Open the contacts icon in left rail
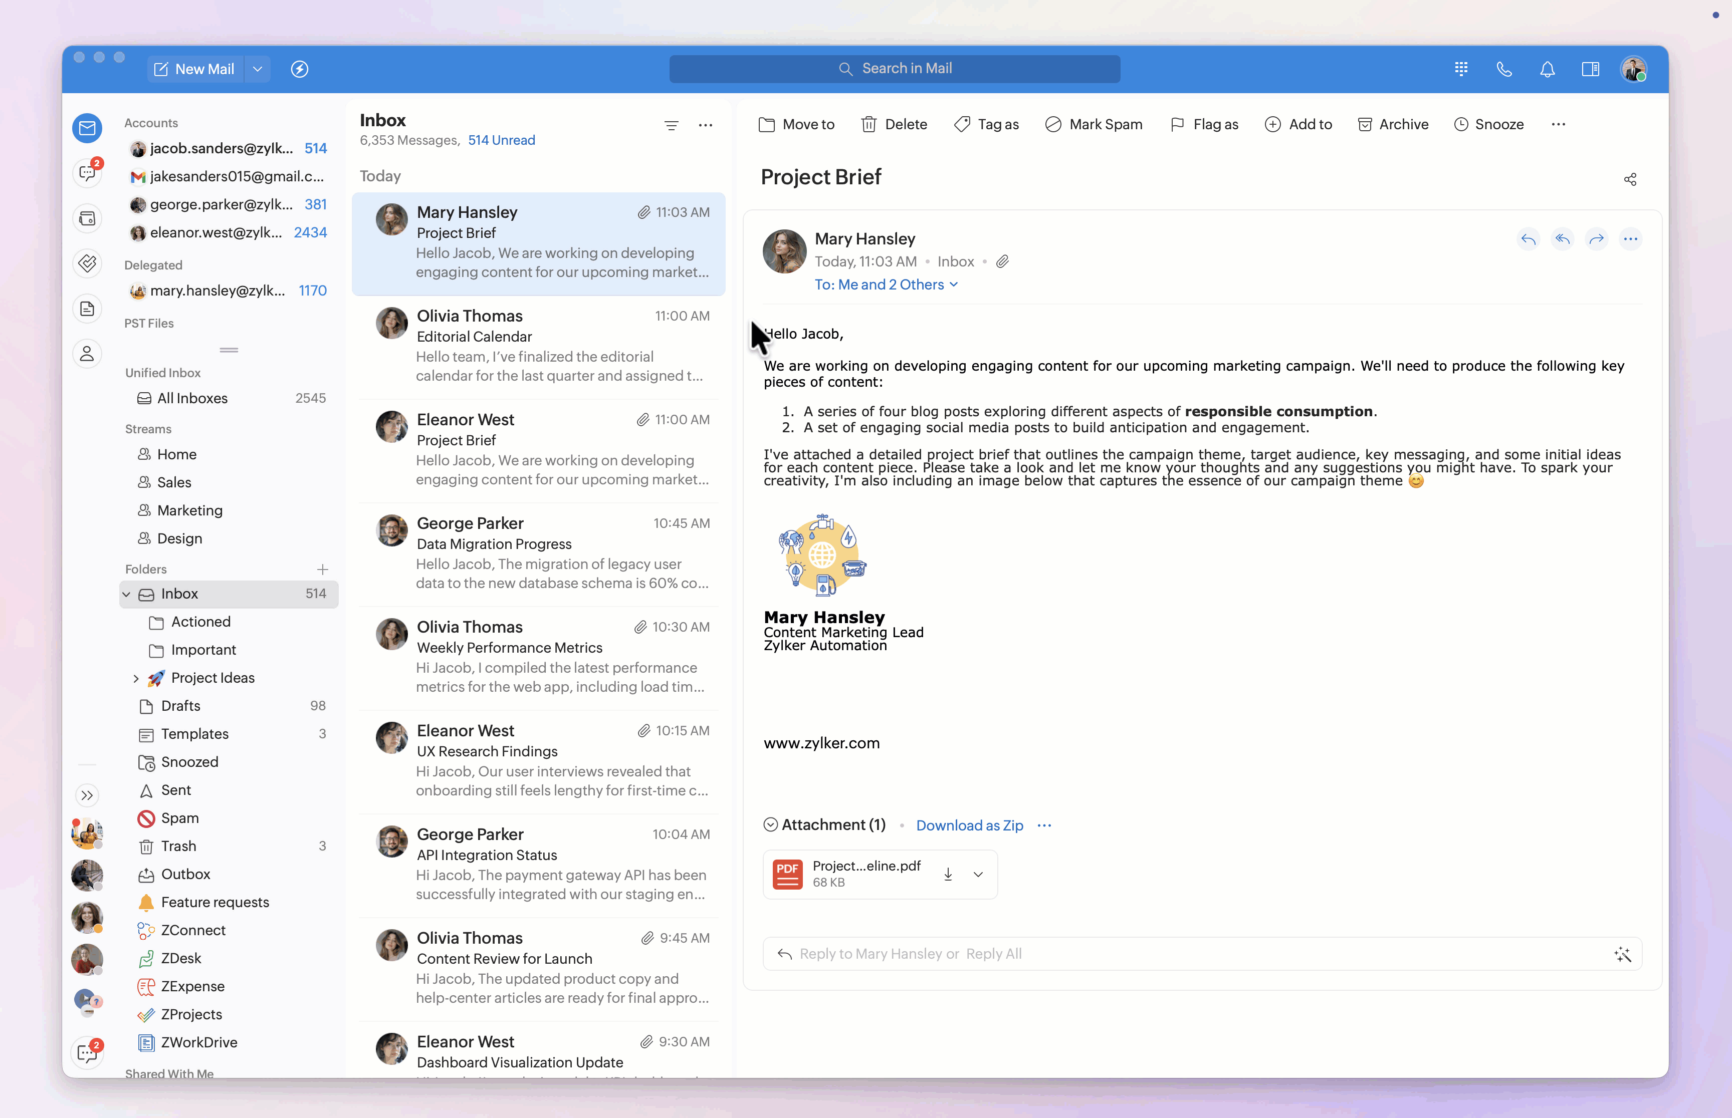 click(x=87, y=354)
